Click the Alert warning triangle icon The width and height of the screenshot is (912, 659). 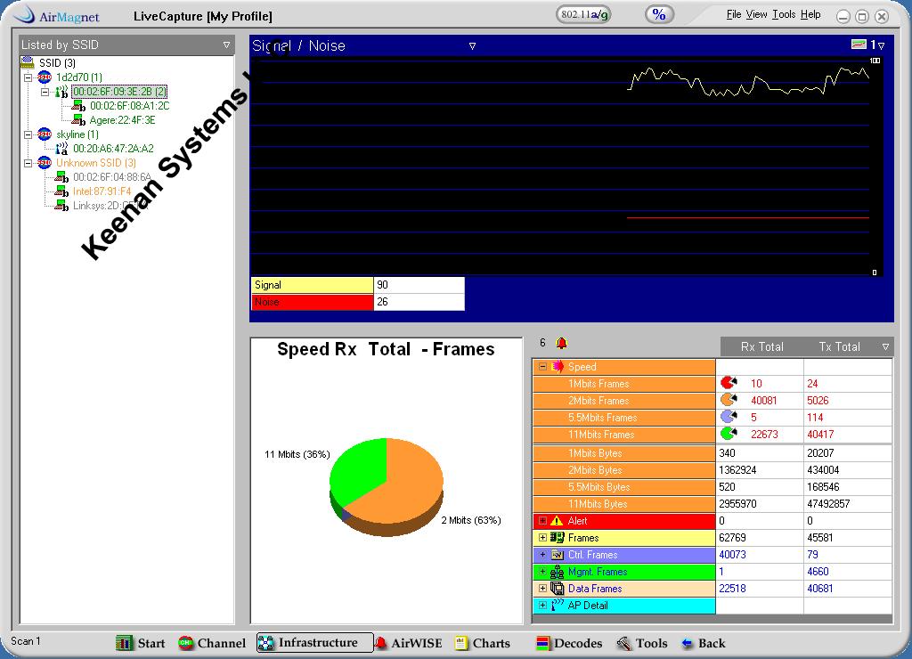(558, 521)
